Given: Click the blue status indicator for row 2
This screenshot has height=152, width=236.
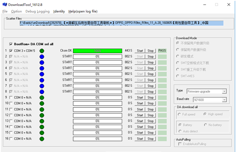Looking at the screenshot, I should pyautogui.click(x=42, y=57).
